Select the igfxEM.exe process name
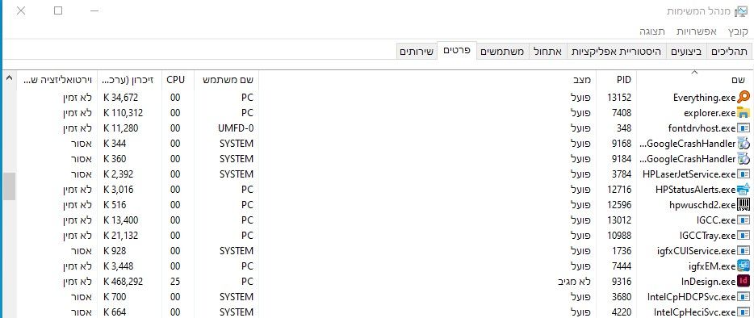Screen dimensions: 754x318 click(712, 266)
